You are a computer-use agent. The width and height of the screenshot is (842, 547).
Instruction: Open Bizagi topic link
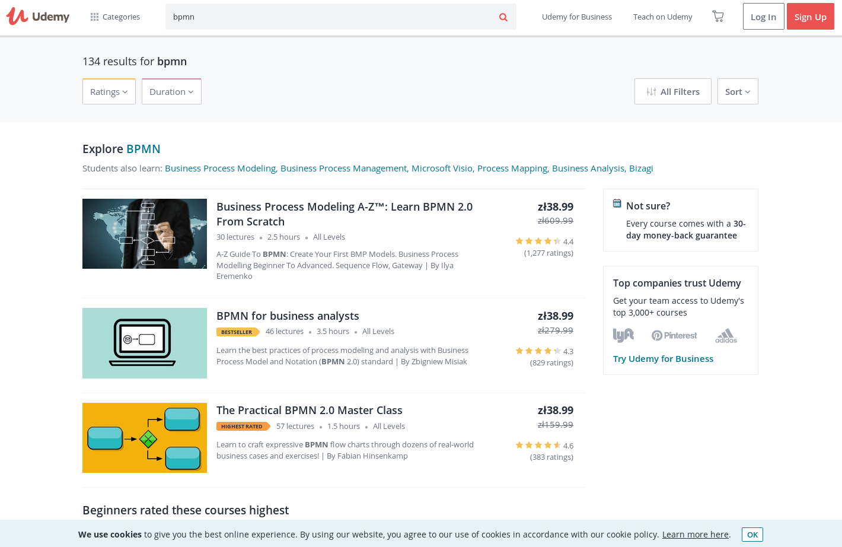[x=641, y=168]
